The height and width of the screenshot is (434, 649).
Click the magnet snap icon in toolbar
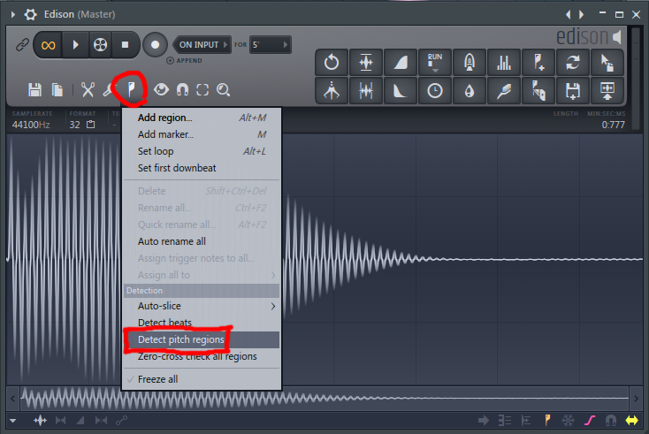[183, 89]
